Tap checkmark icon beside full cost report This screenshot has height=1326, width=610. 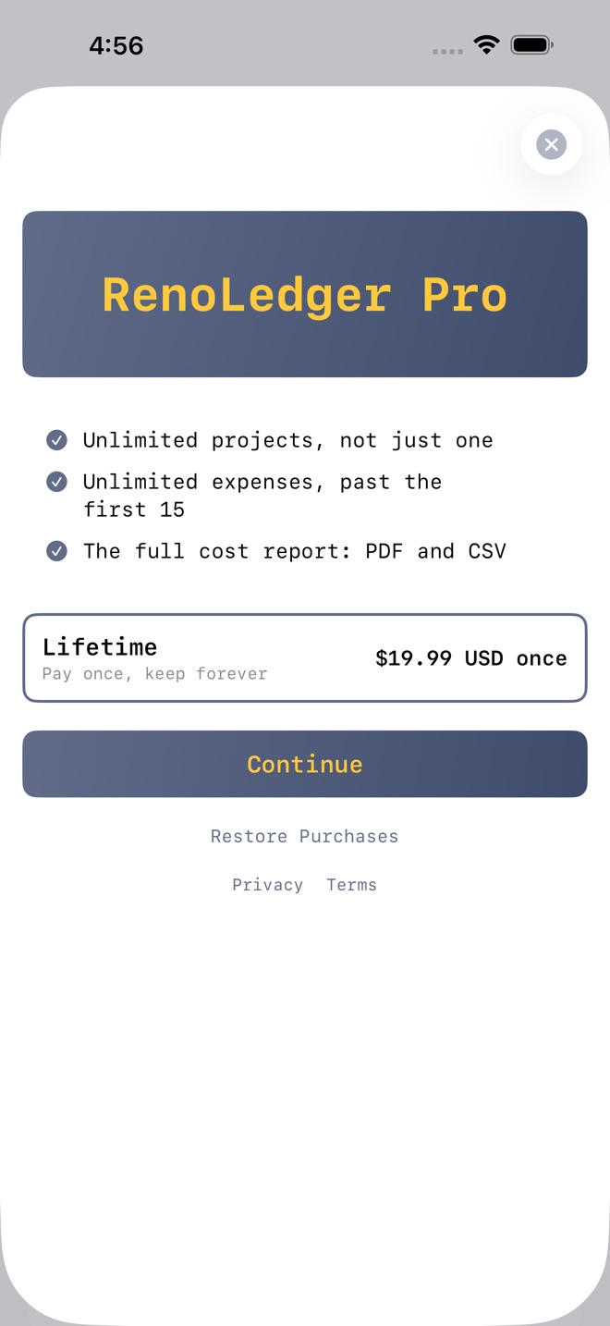[56, 551]
